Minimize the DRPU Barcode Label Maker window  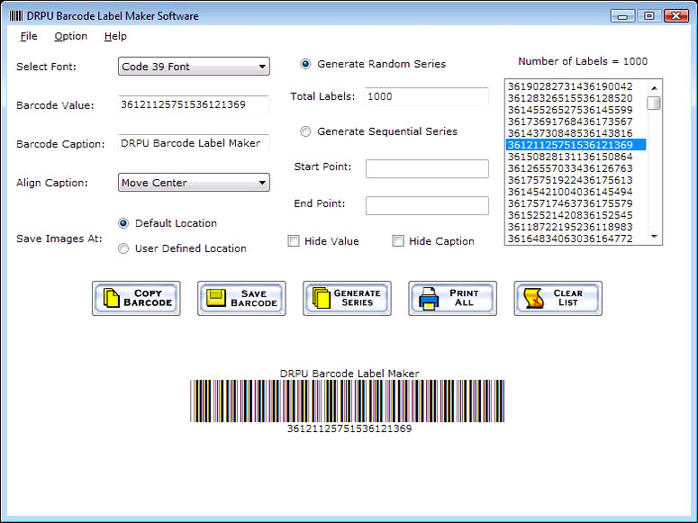(622, 16)
